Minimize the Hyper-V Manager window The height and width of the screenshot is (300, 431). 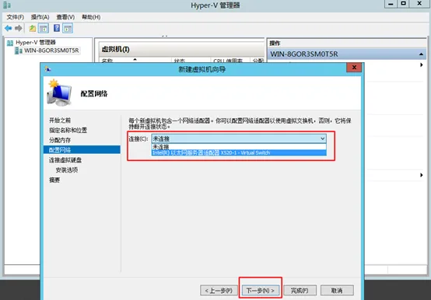(x=391, y=4)
